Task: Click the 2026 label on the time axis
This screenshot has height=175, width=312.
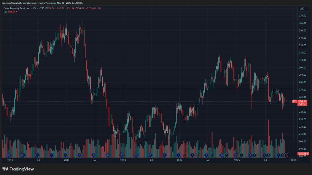Action: 293,160
